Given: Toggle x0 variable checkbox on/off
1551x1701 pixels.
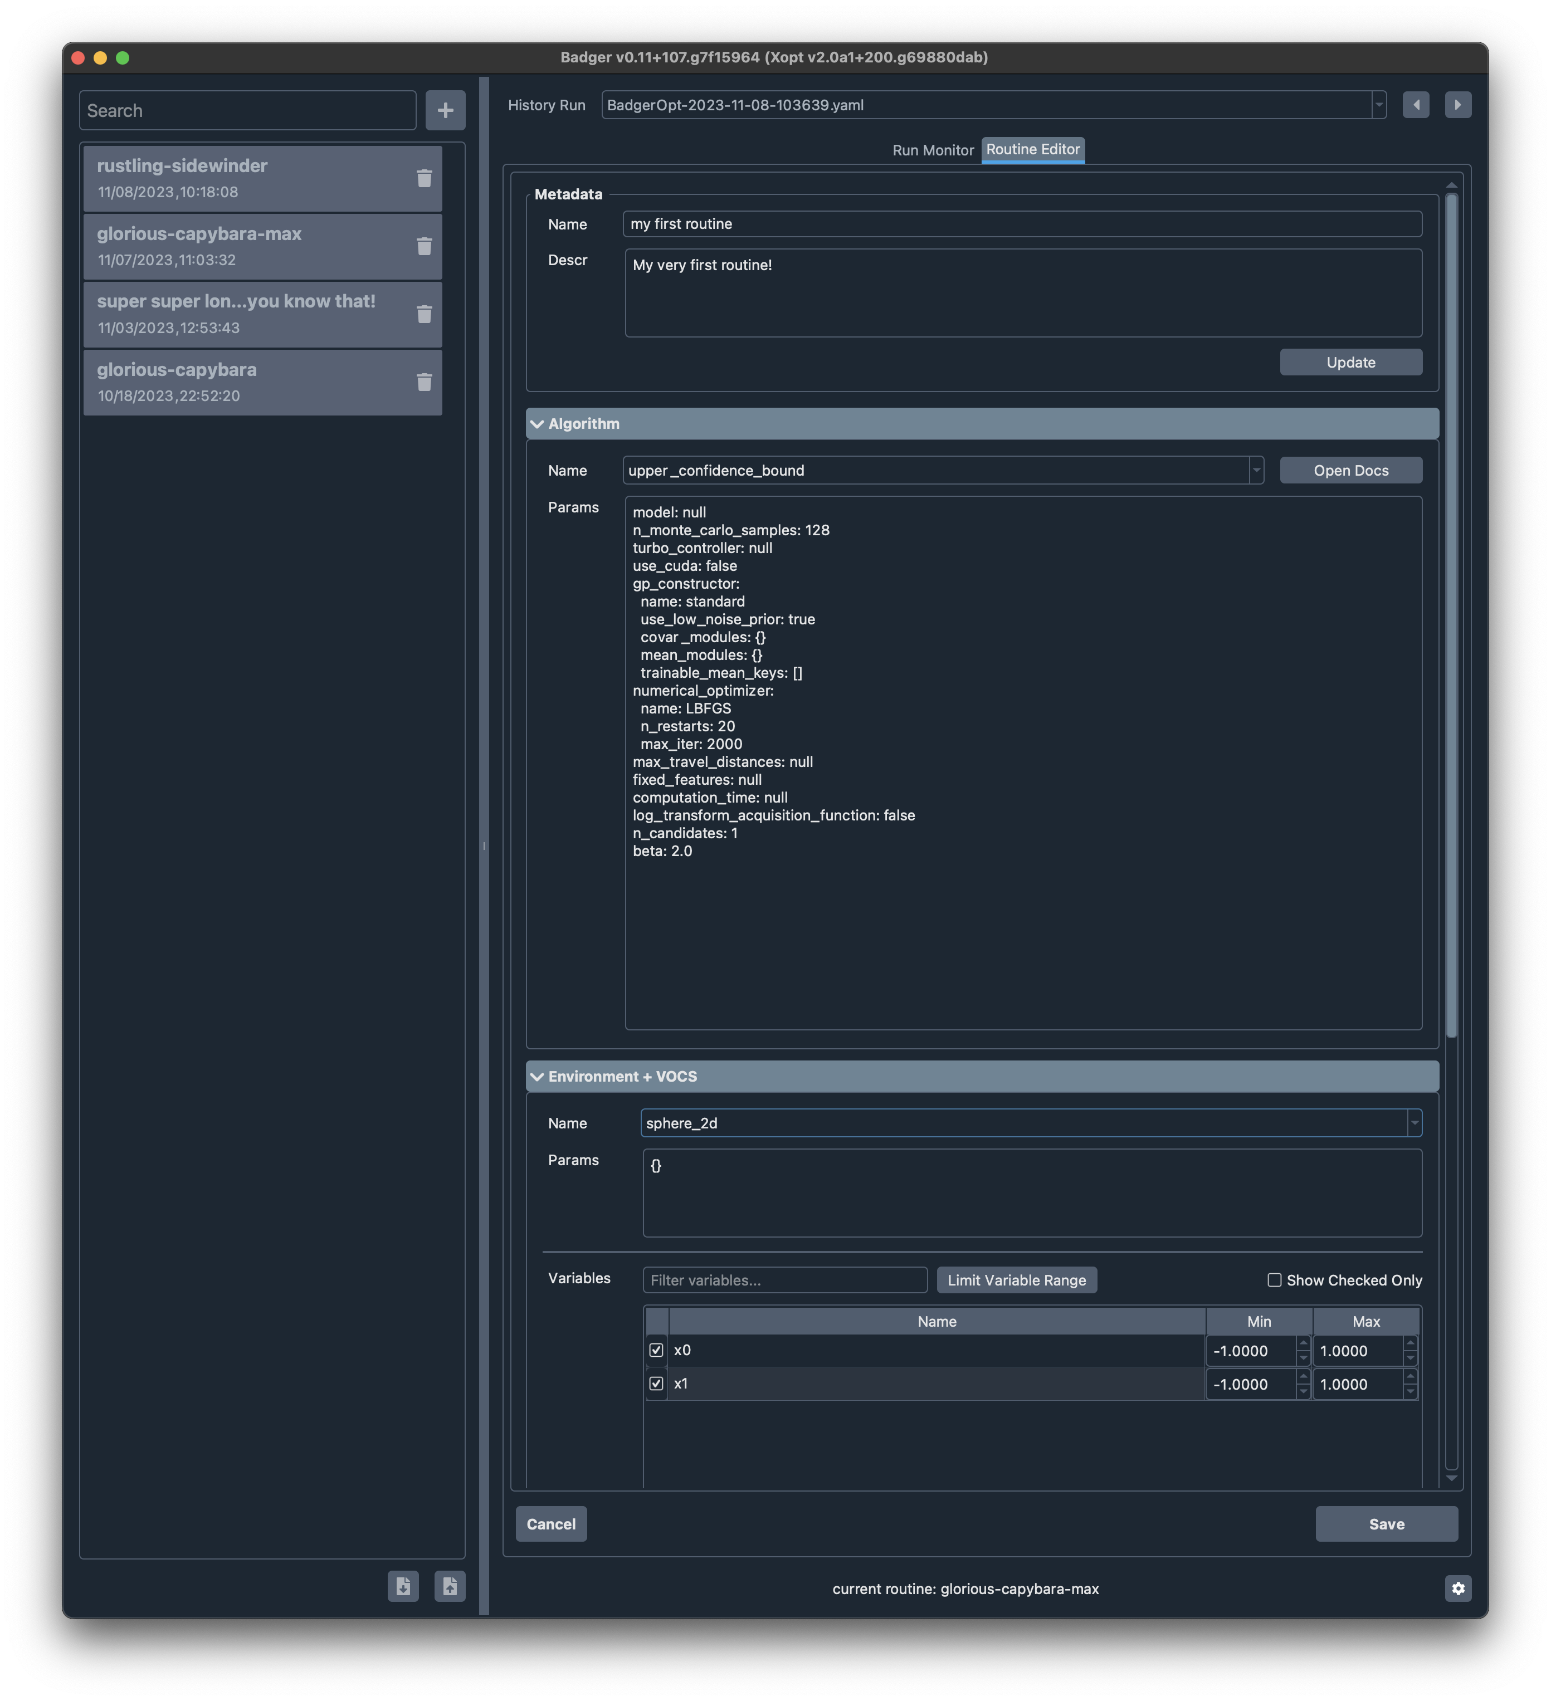Looking at the screenshot, I should (656, 1348).
